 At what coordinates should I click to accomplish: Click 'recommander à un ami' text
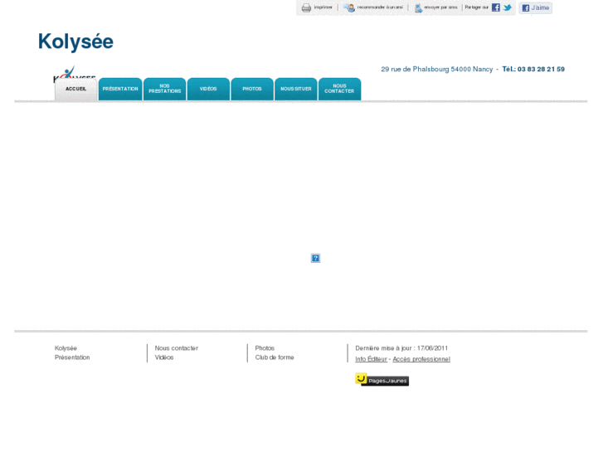tap(380, 7)
